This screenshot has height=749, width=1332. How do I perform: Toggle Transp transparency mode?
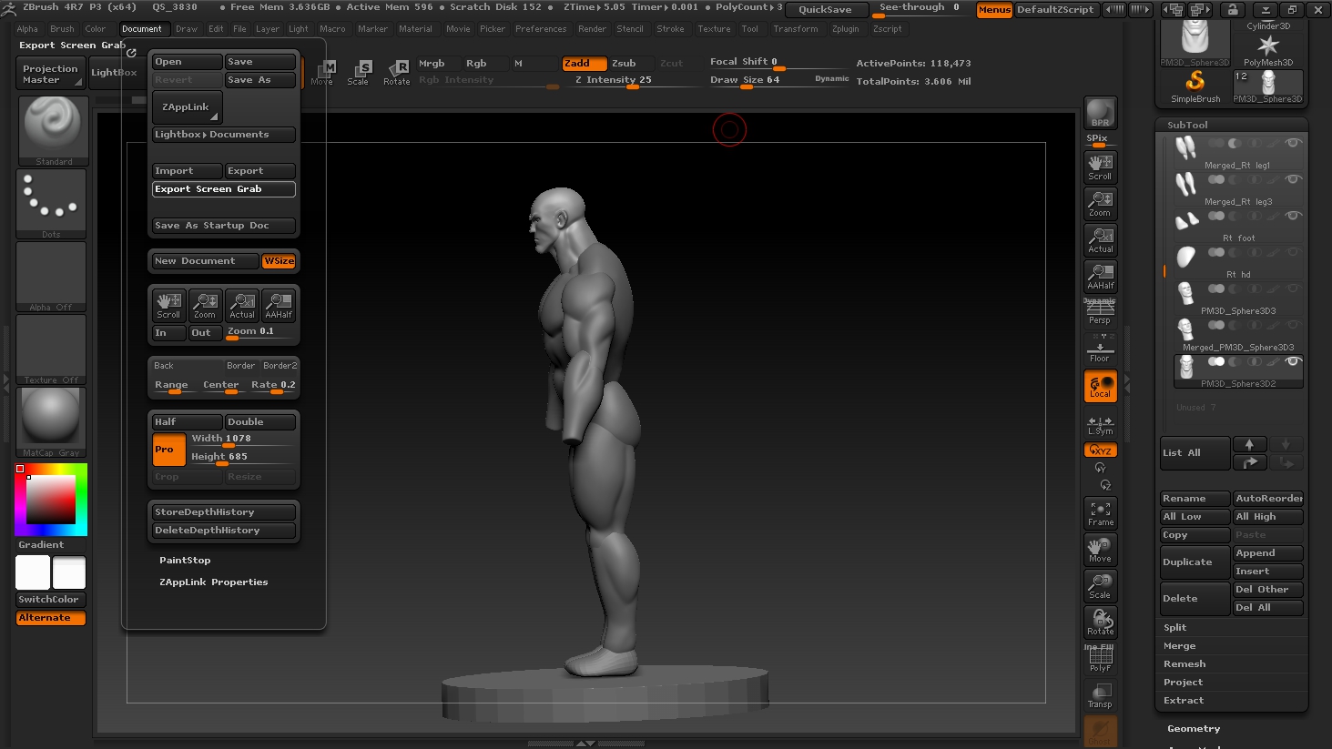[1100, 695]
